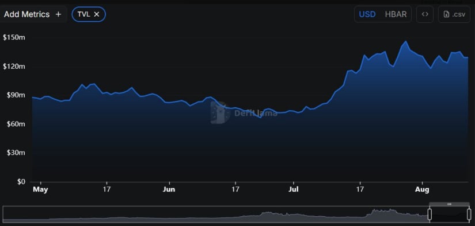Image resolution: width=475 pixels, height=226 pixels.
Task: Switch chart currency to HBAR
Action: click(396, 14)
